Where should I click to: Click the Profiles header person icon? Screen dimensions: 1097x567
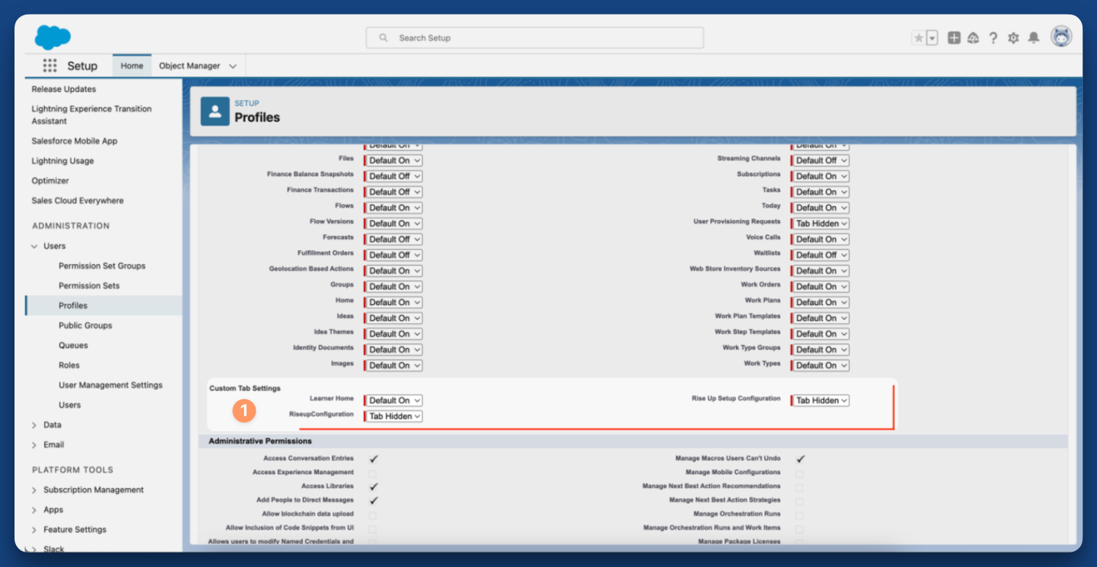(x=215, y=111)
